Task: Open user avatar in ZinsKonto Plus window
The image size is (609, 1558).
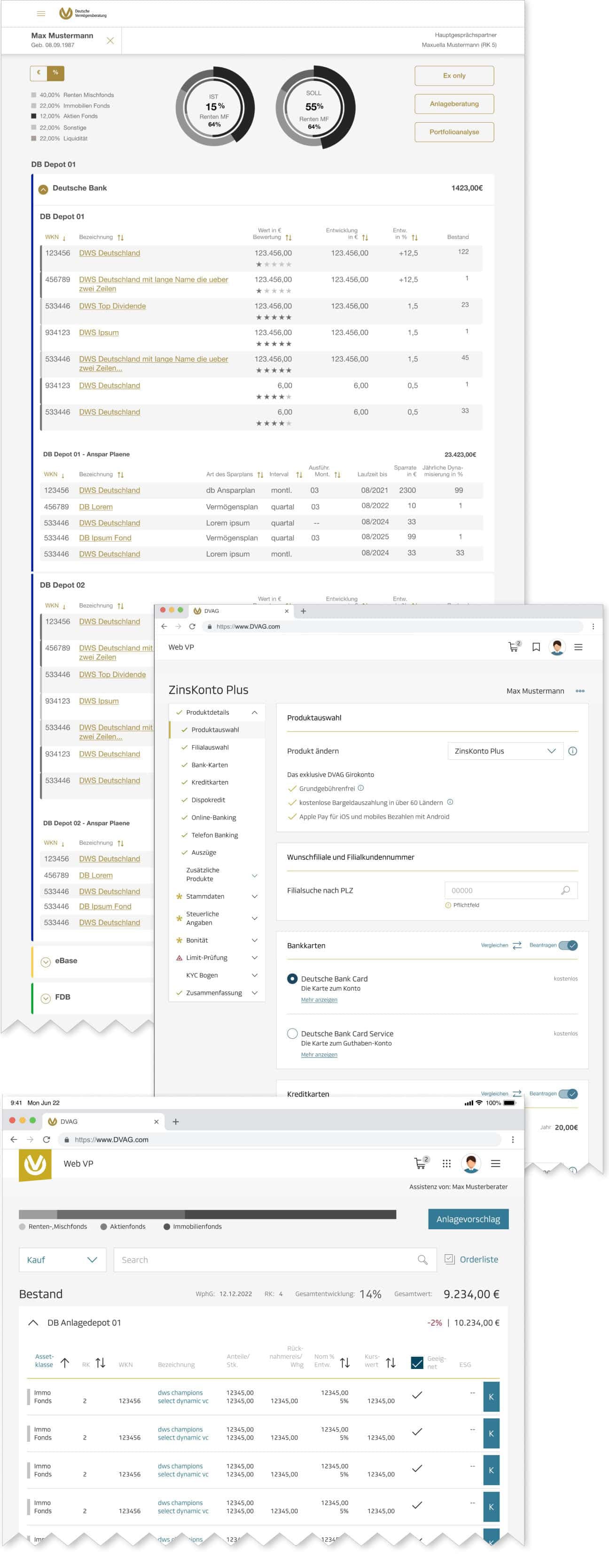Action: pos(557,647)
